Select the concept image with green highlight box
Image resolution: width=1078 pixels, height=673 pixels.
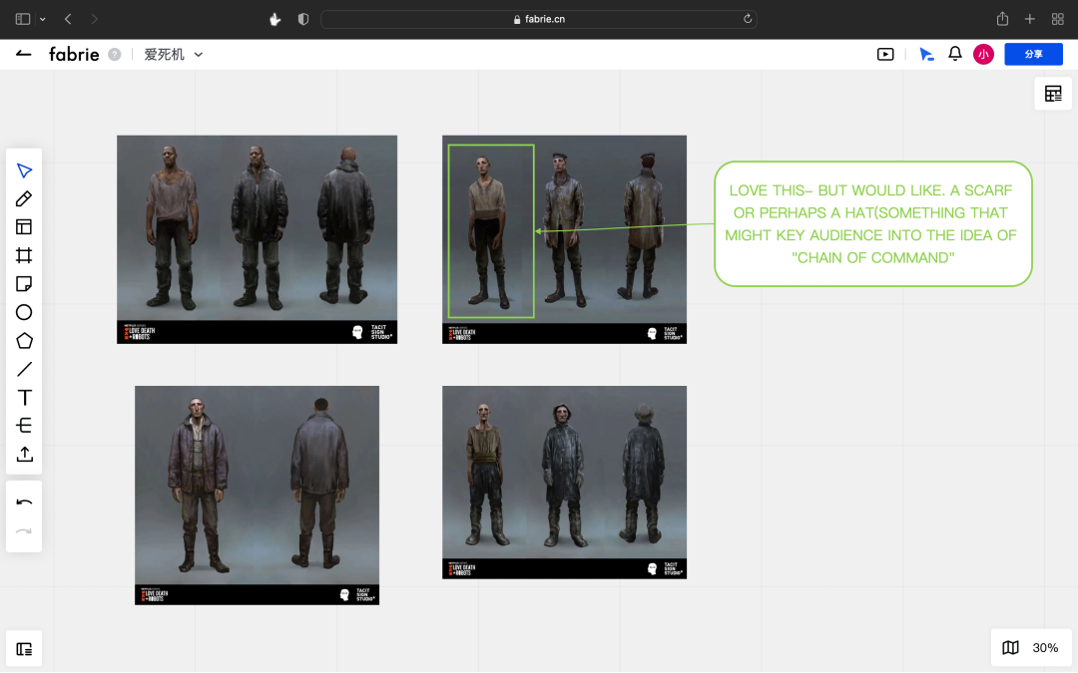(x=564, y=239)
